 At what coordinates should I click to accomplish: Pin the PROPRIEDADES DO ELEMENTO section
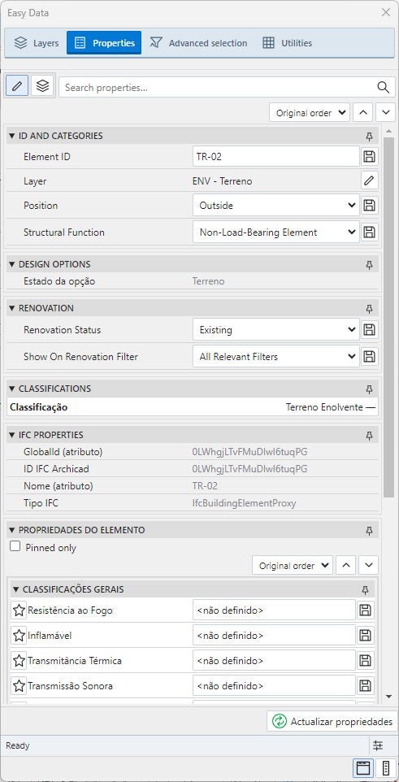pyautogui.click(x=369, y=530)
